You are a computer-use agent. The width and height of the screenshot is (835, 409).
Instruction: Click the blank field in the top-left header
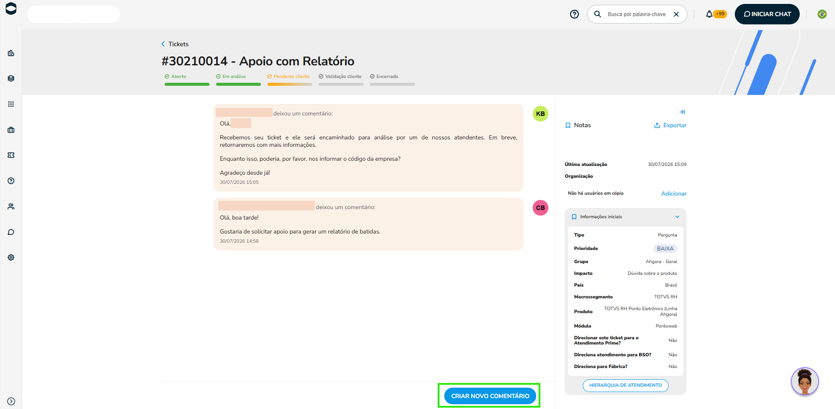[74, 14]
